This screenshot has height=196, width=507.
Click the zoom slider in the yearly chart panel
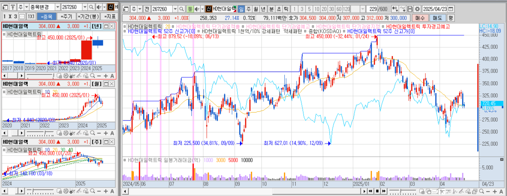pyautogui.click(x=40, y=76)
